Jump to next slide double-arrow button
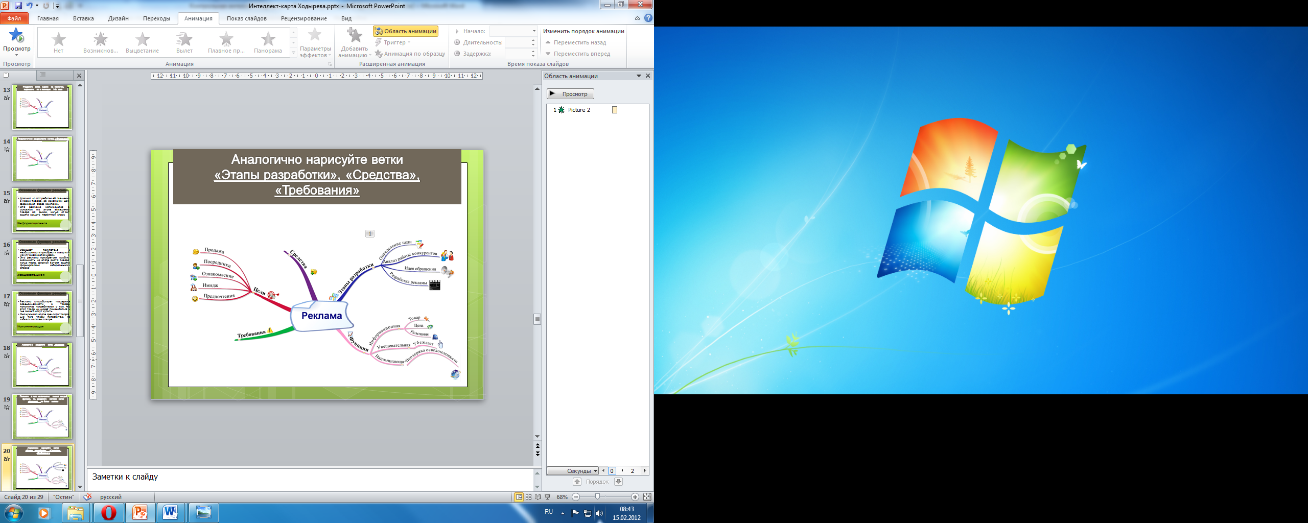Screen dimensions: 1308x523 [x=537, y=453]
